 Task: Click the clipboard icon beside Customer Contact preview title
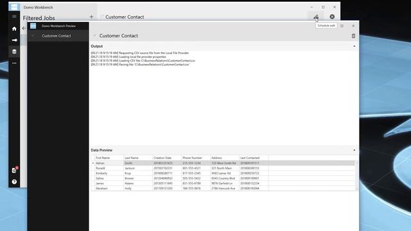click(x=353, y=36)
